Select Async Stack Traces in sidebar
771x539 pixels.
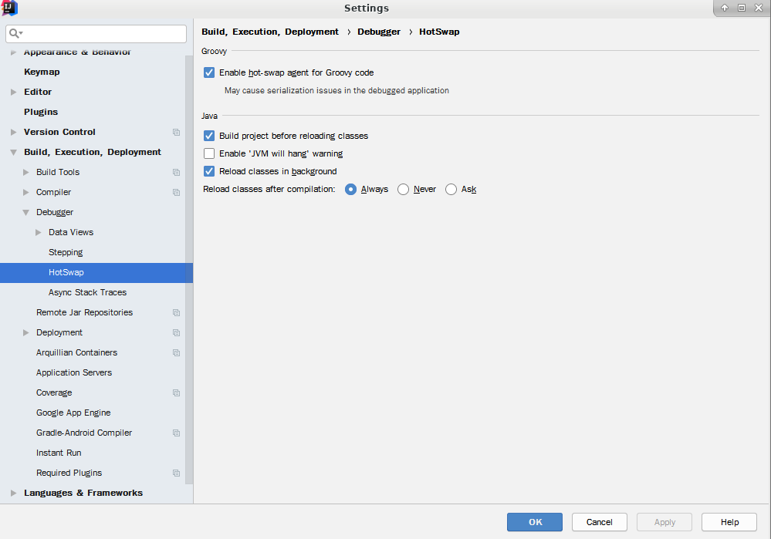coord(87,292)
